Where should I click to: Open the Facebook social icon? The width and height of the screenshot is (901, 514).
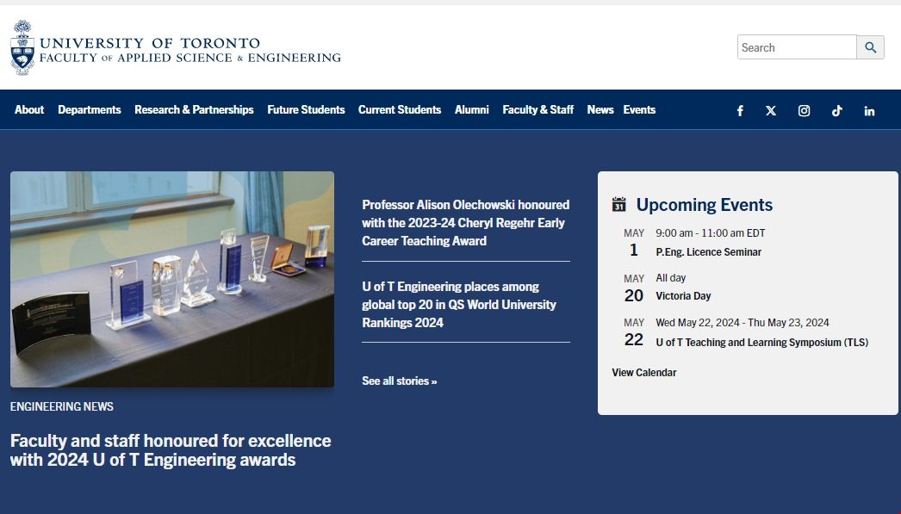(x=740, y=110)
